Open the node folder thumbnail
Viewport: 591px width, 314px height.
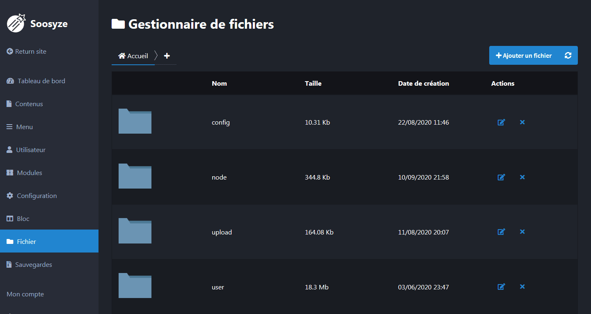pyautogui.click(x=135, y=176)
